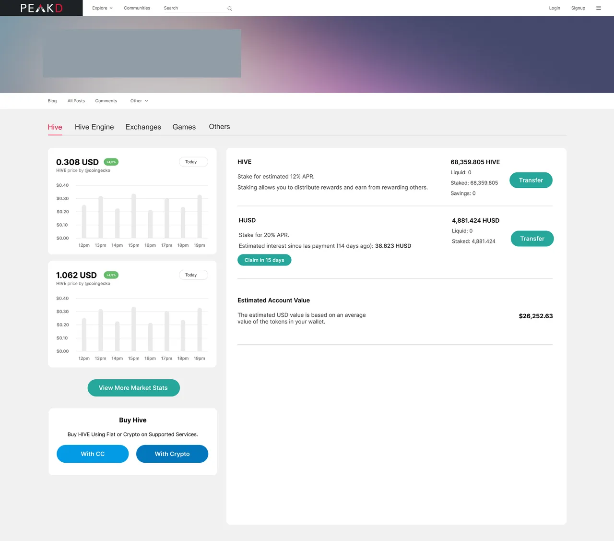Click Transfer button for HUSD

(x=532, y=239)
